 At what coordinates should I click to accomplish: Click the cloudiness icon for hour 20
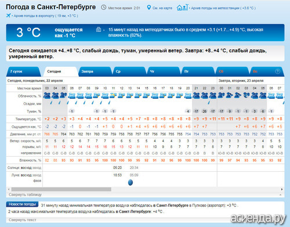coord(188,96)
